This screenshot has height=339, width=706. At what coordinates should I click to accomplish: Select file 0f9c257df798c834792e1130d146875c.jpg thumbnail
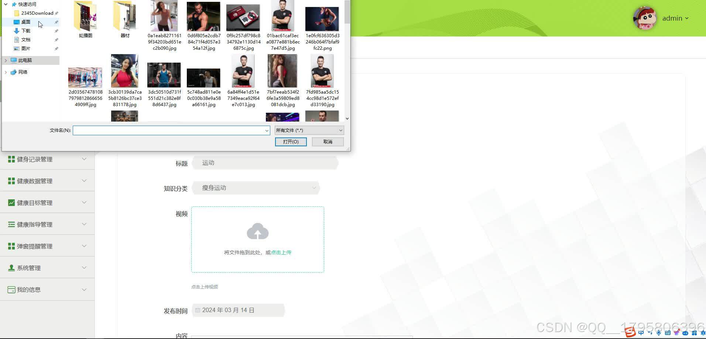pyautogui.click(x=243, y=18)
